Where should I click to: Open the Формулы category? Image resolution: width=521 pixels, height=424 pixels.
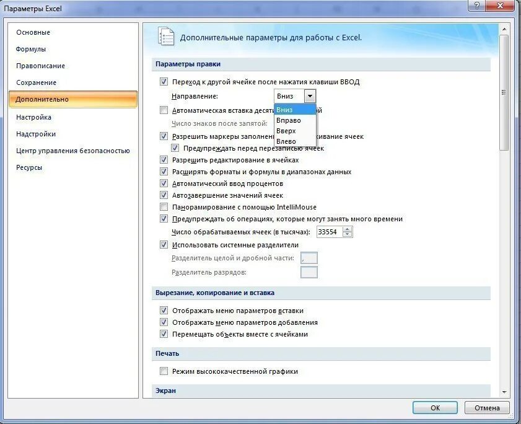pos(31,49)
